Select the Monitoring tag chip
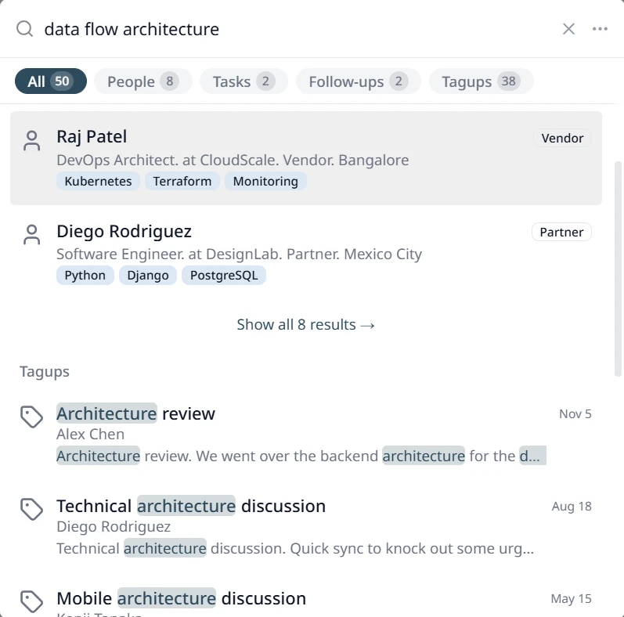The image size is (624, 617). pyautogui.click(x=265, y=181)
